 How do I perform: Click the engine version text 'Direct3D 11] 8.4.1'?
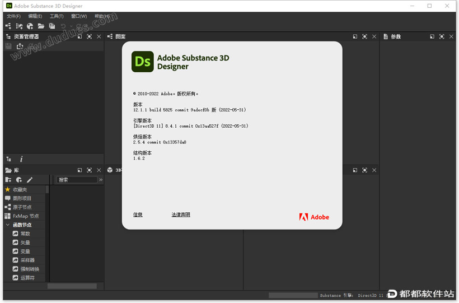[x=191, y=126]
